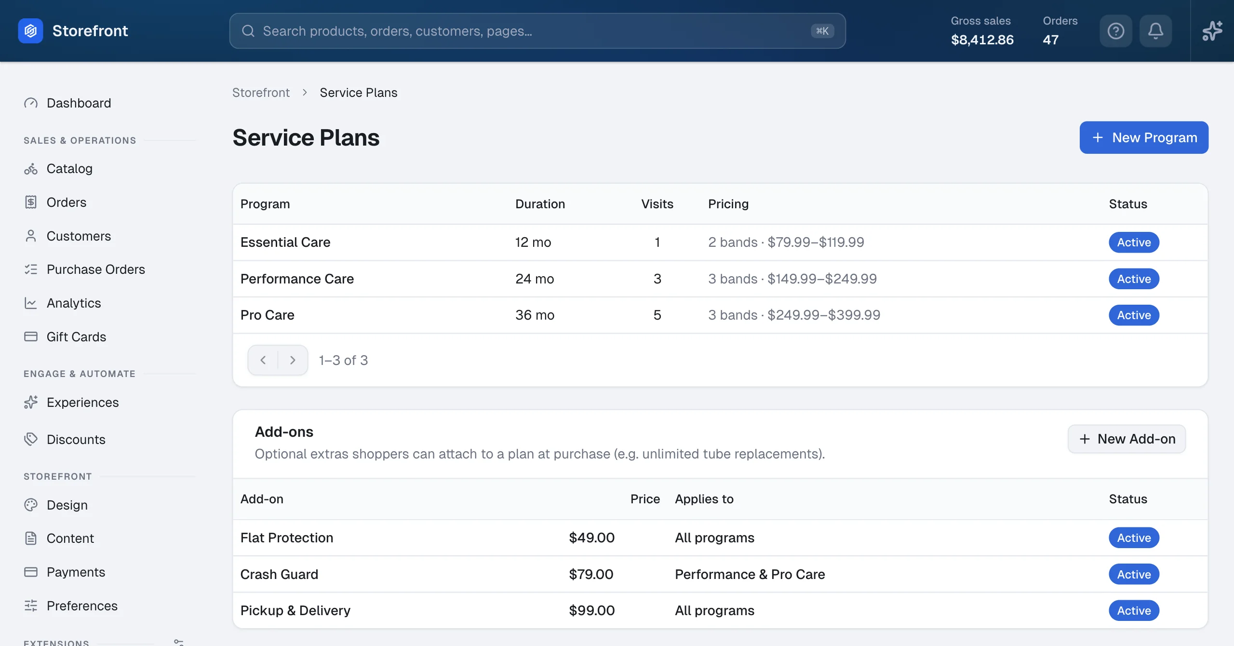The width and height of the screenshot is (1234, 646).
Task: Click the Customers person icon
Action: pyautogui.click(x=31, y=236)
